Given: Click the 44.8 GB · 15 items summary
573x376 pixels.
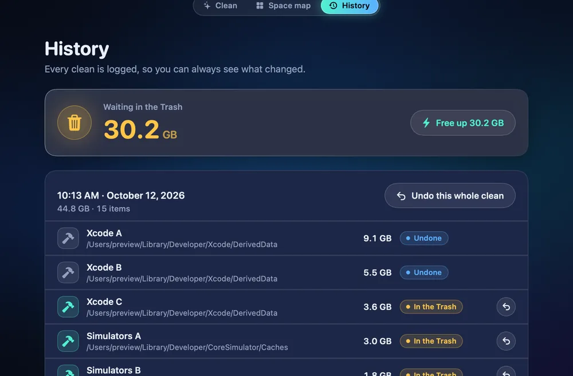Looking at the screenshot, I should [x=93, y=209].
